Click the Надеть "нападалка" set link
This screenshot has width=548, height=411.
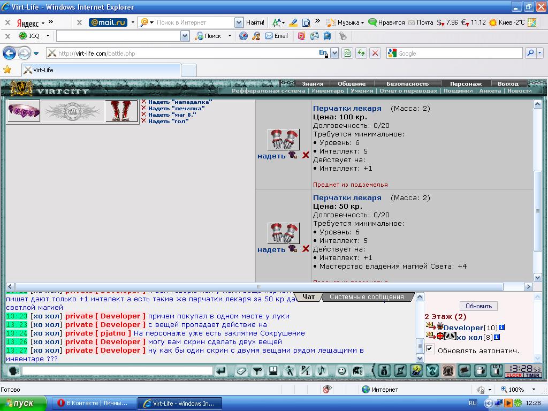[180, 102]
